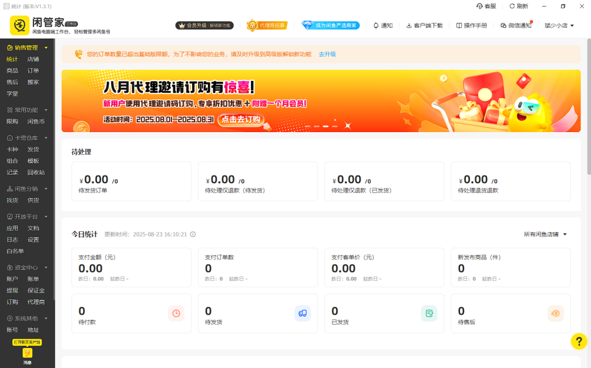Open the 斌少小店 account dropdown
Image resolution: width=591 pixels, height=368 pixels.
(x=559, y=25)
